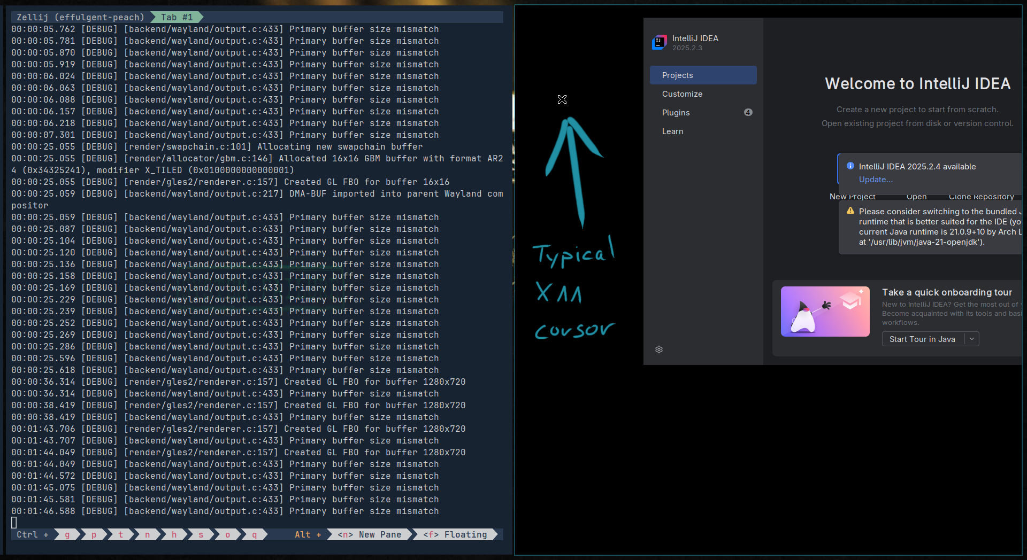Click Start Tour in Java button
Viewport: 1027px width, 560px height.
922,339
